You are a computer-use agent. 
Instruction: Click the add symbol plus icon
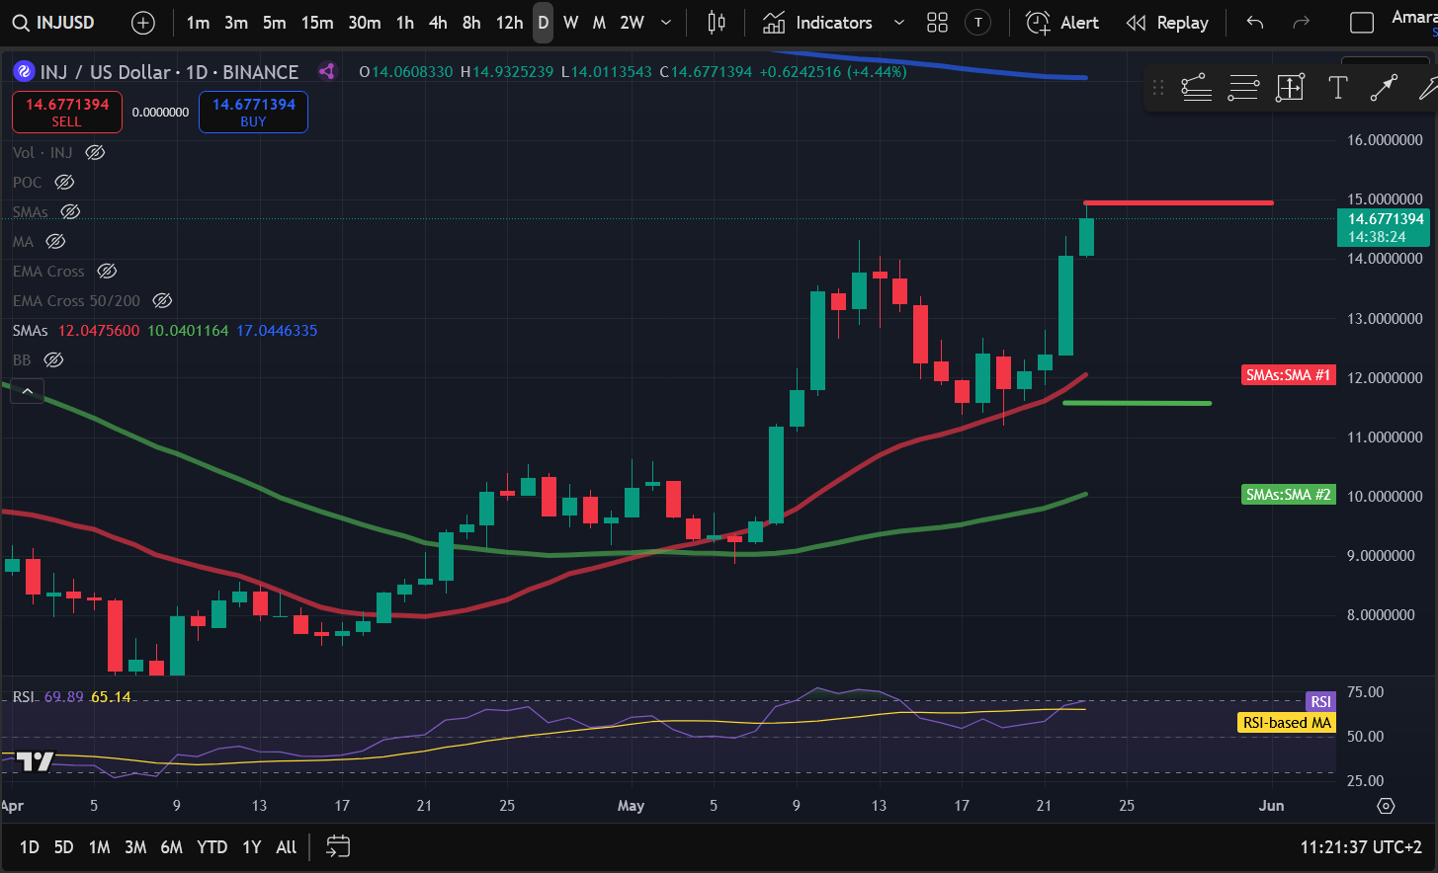point(143,23)
